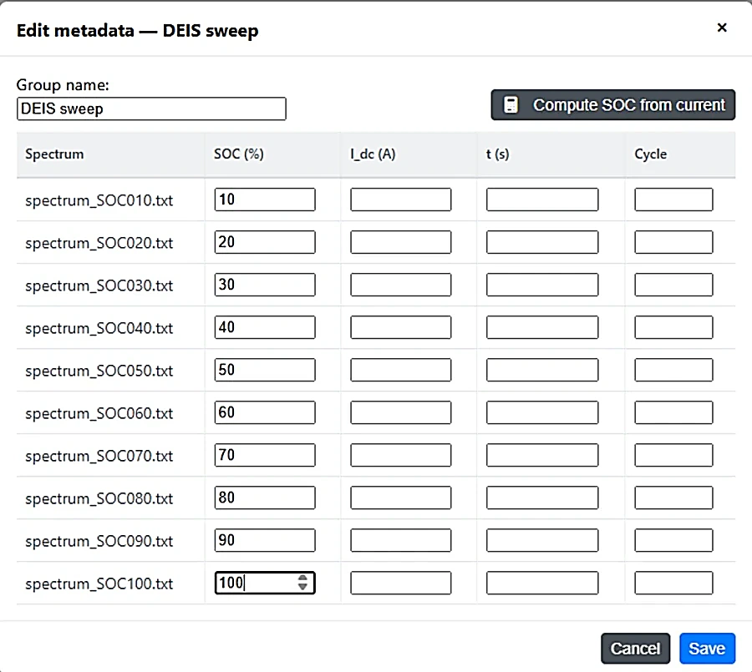
Task: Click the SOC field for spectrum_SOC020.txt
Action: [x=265, y=242]
